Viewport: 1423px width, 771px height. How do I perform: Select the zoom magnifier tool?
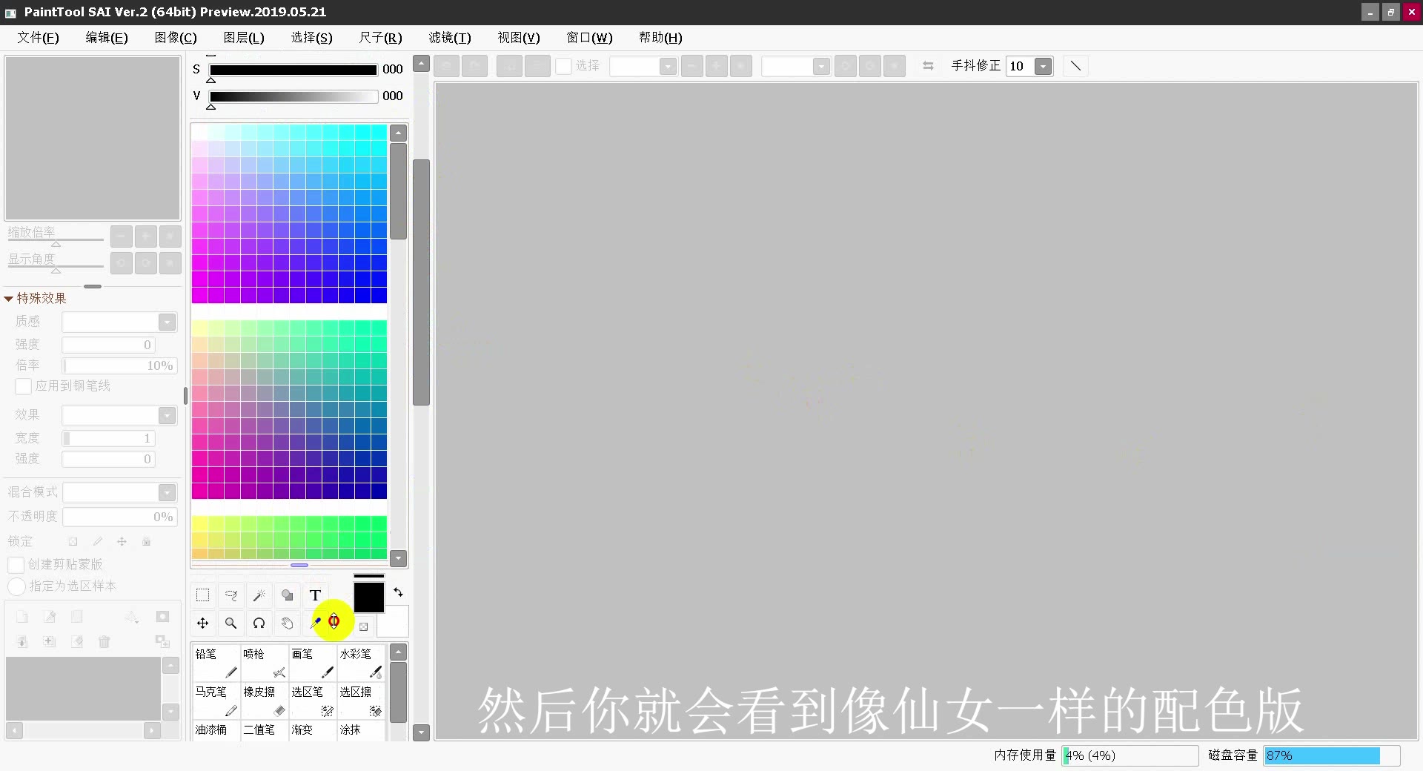click(231, 623)
